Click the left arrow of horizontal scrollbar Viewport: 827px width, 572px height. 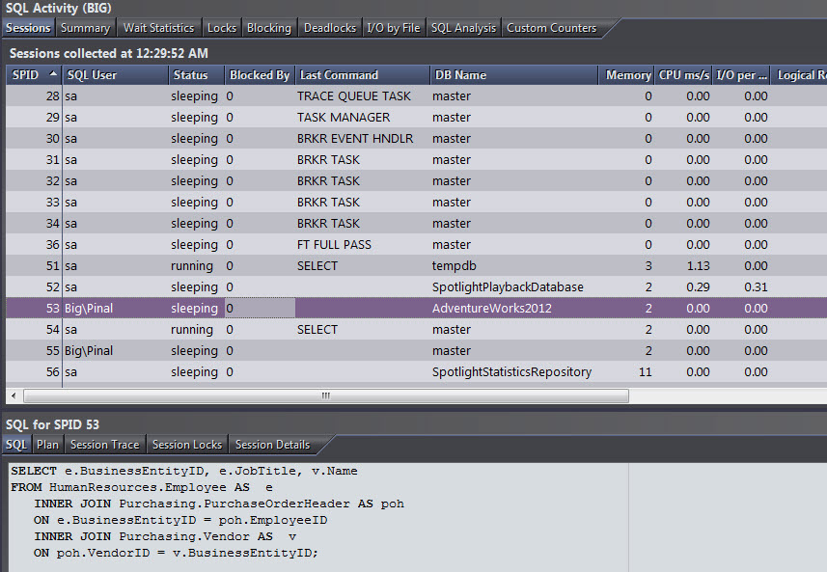[x=14, y=395]
